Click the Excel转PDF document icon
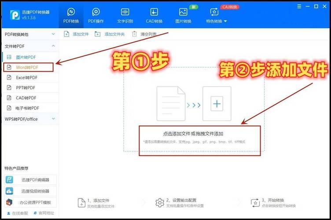Screen dimensions: 331x220 pyautogui.click(x=9, y=77)
